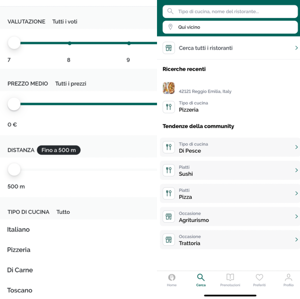Open the Profilo tab
Viewport: 300px width, 299px height.
288,280
